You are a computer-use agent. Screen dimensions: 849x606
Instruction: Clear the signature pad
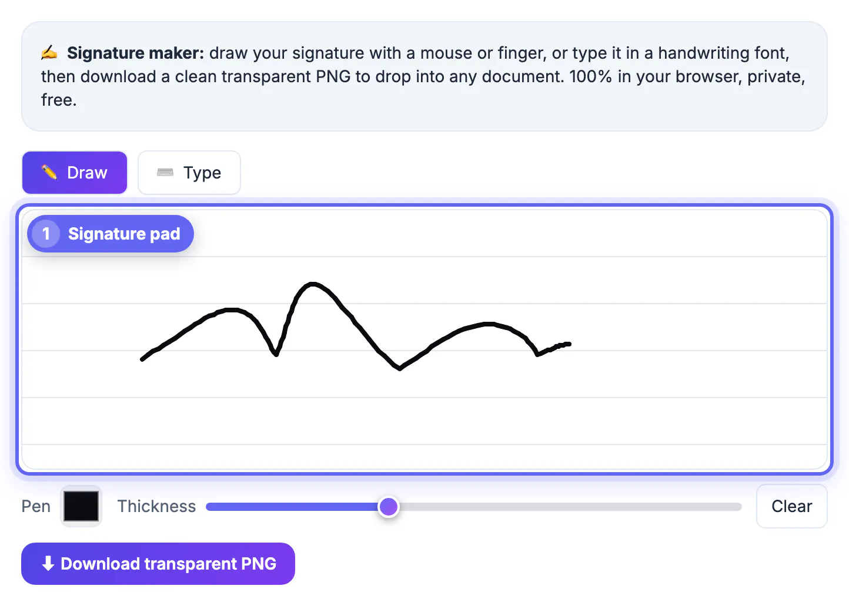(x=791, y=506)
